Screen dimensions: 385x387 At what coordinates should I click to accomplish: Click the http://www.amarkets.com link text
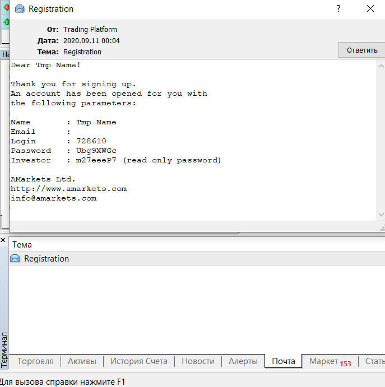tap(69, 189)
